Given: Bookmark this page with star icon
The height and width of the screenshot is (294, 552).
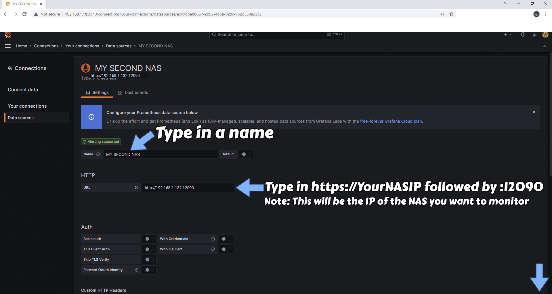Looking at the screenshot, I should (451, 14).
